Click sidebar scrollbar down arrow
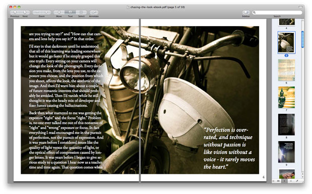The width and height of the screenshot is (312, 194). (x=302, y=177)
